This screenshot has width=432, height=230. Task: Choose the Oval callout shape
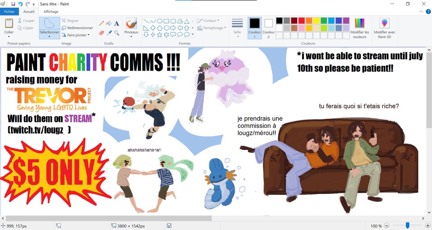pos(180,35)
